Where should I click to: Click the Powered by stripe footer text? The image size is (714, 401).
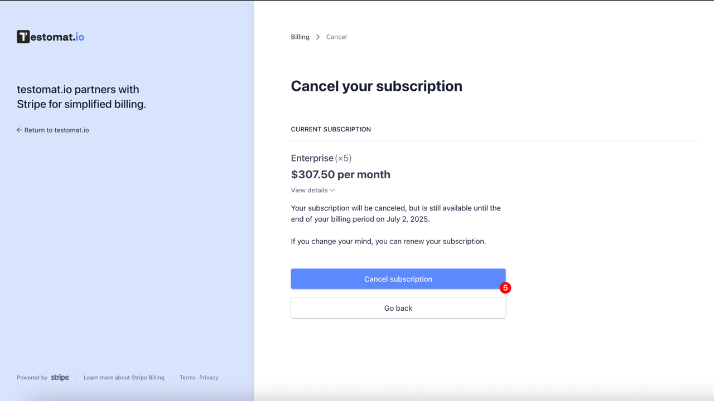click(x=43, y=377)
